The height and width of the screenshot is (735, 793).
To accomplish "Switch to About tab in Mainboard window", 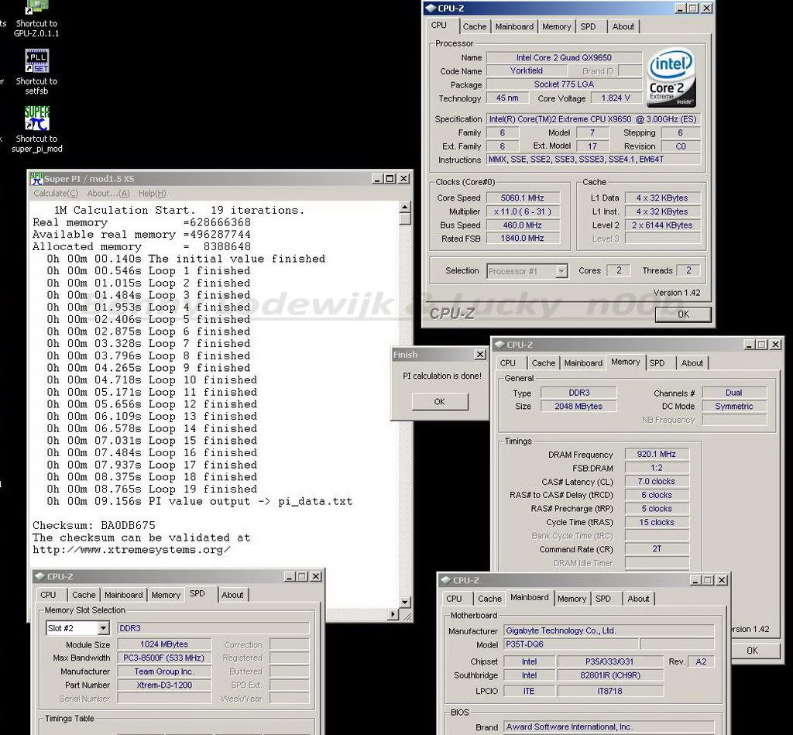I will 638,599.
